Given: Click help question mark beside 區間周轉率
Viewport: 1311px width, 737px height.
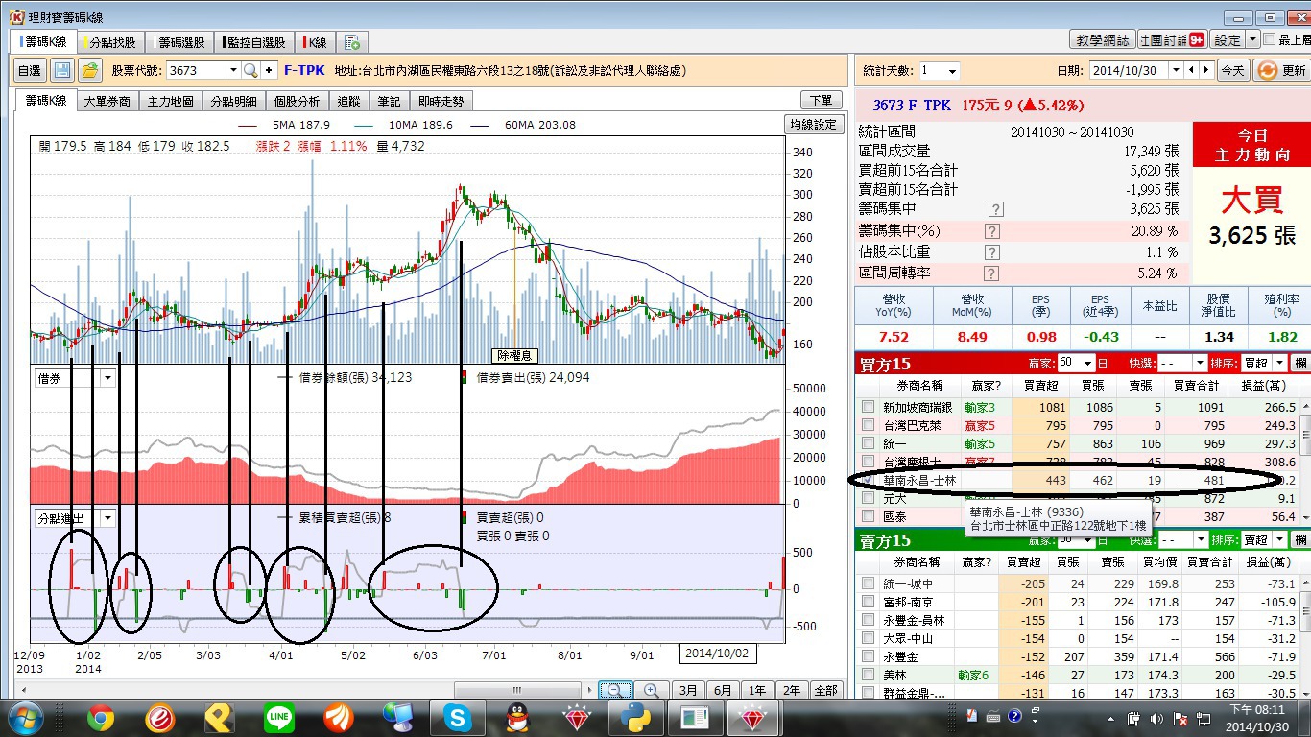Looking at the screenshot, I should click(992, 273).
